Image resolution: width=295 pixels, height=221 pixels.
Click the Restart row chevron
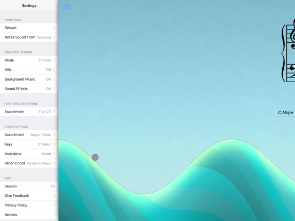tap(54, 28)
